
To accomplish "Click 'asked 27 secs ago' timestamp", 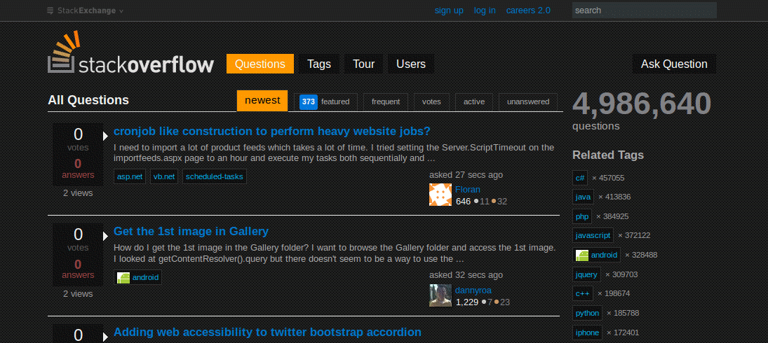I will 466,175.
